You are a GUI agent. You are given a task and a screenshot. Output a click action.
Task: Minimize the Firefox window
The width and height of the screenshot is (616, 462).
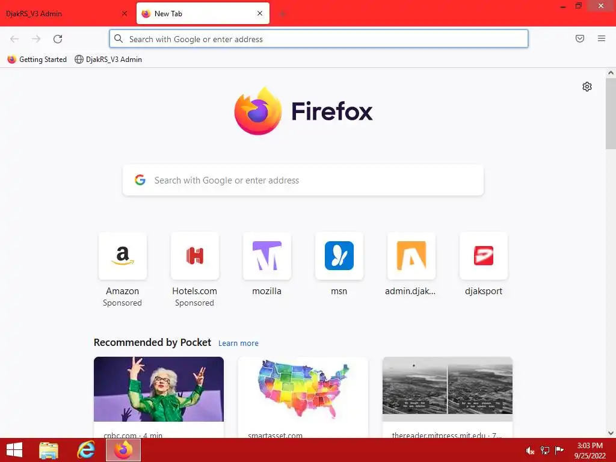[563, 6]
